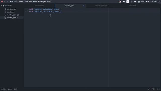Click the file icon beside calculator.h
The width and height of the screenshot is (161, 91).
point(5,12)
